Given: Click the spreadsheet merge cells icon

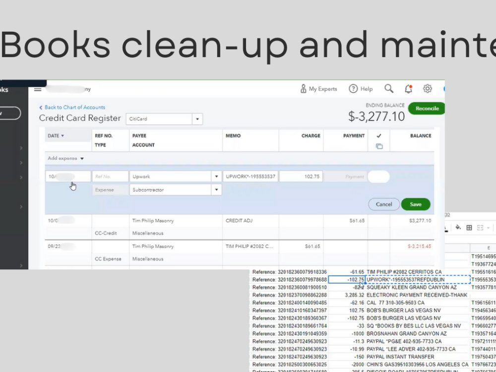Looking at the screenshot, I should click(x=480, y=228).
